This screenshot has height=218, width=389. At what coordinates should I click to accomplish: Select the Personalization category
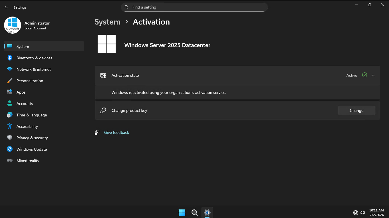(x=44, y=80)
